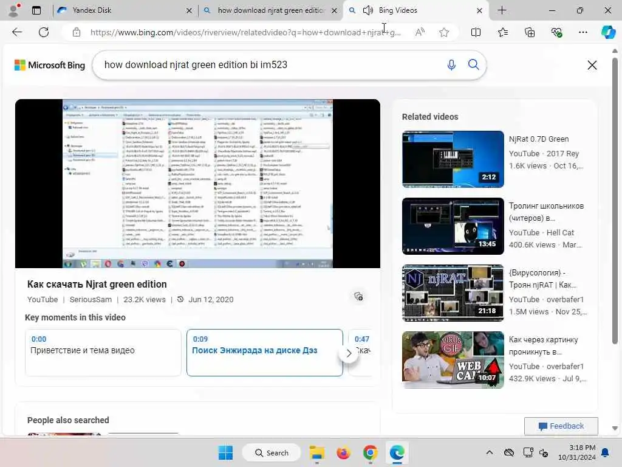Viewport: 622px width, 467px height.
Task: Open the Feedback button
Action: pos(561,426)
